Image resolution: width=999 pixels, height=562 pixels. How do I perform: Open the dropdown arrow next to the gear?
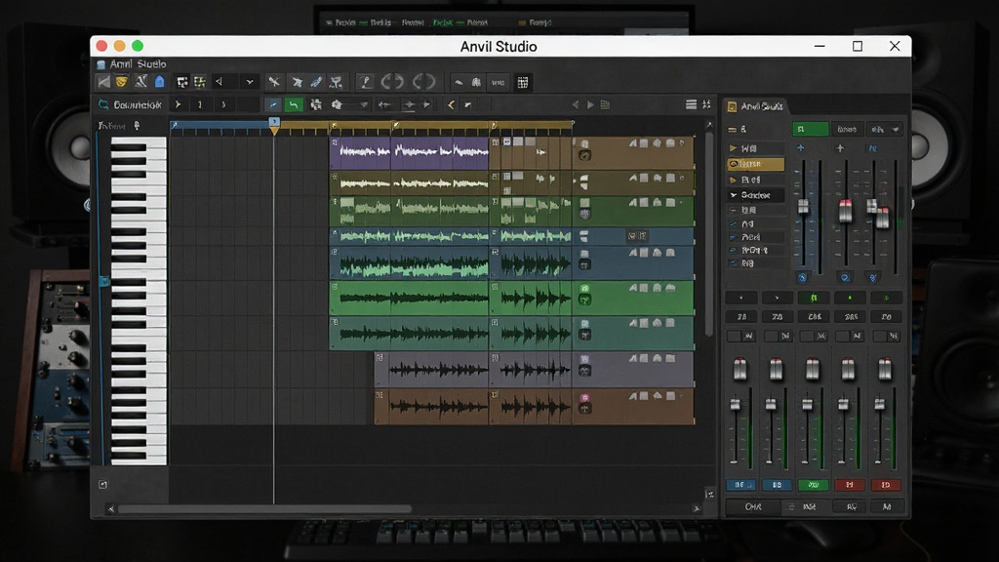(x=363, y=104)
